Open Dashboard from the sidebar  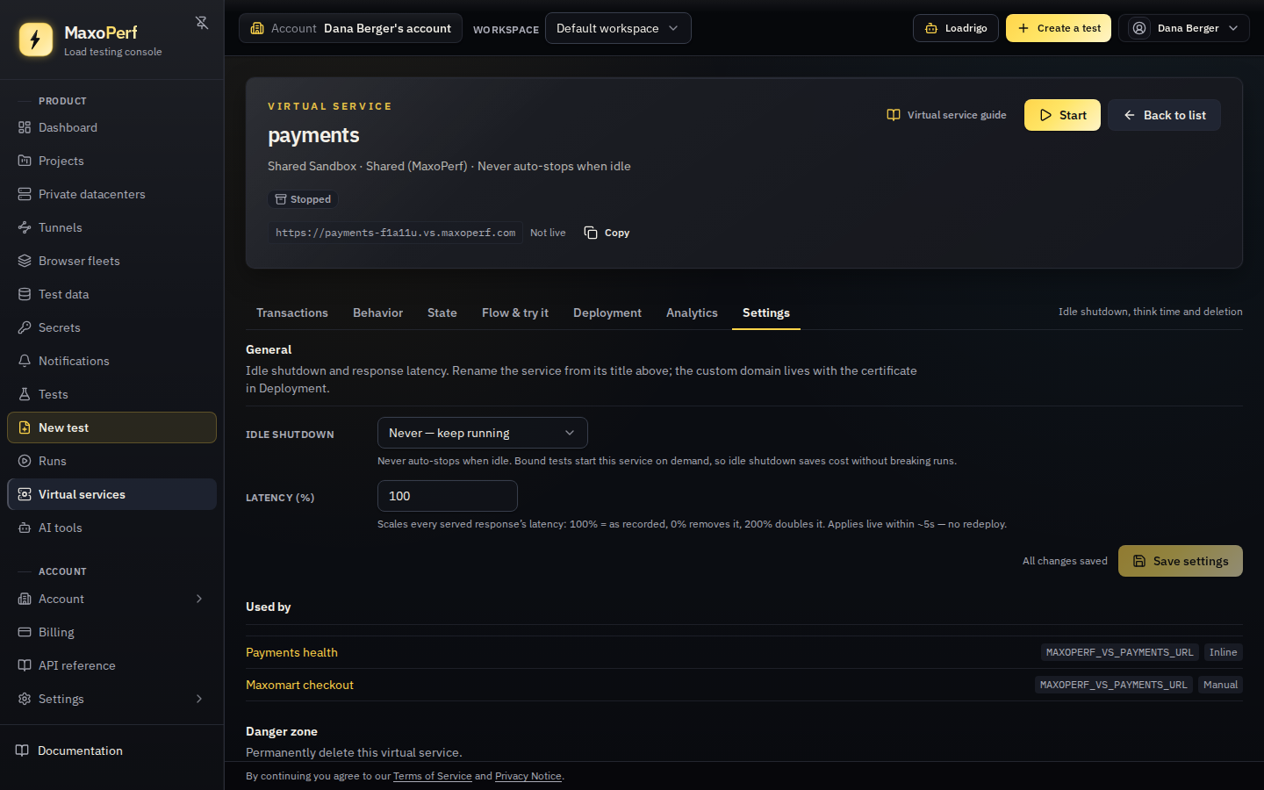click(x=112, y=127)
